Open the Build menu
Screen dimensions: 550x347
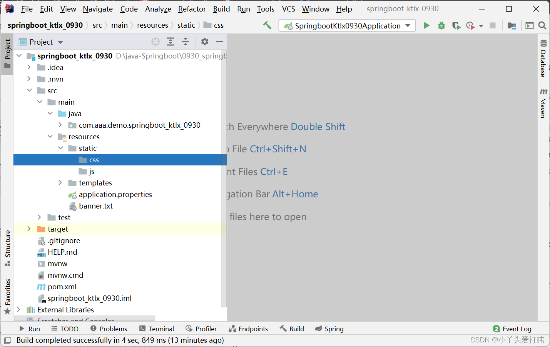click(221, 9)
